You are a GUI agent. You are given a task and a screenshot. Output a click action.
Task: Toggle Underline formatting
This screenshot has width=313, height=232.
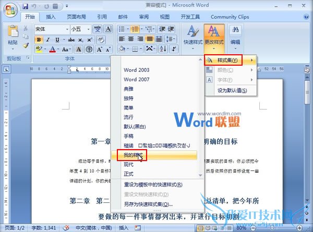(x=57, y=40)
